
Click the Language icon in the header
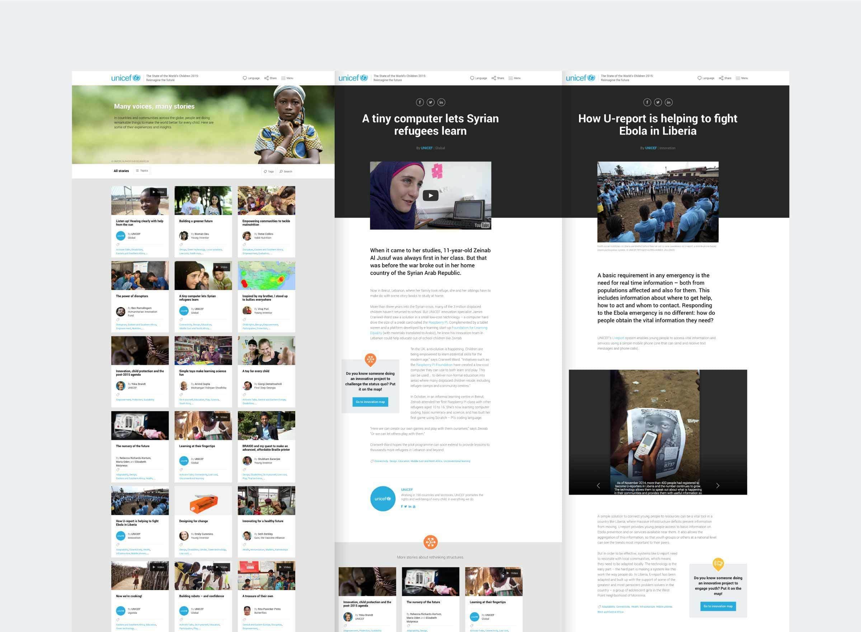(245, 78)
